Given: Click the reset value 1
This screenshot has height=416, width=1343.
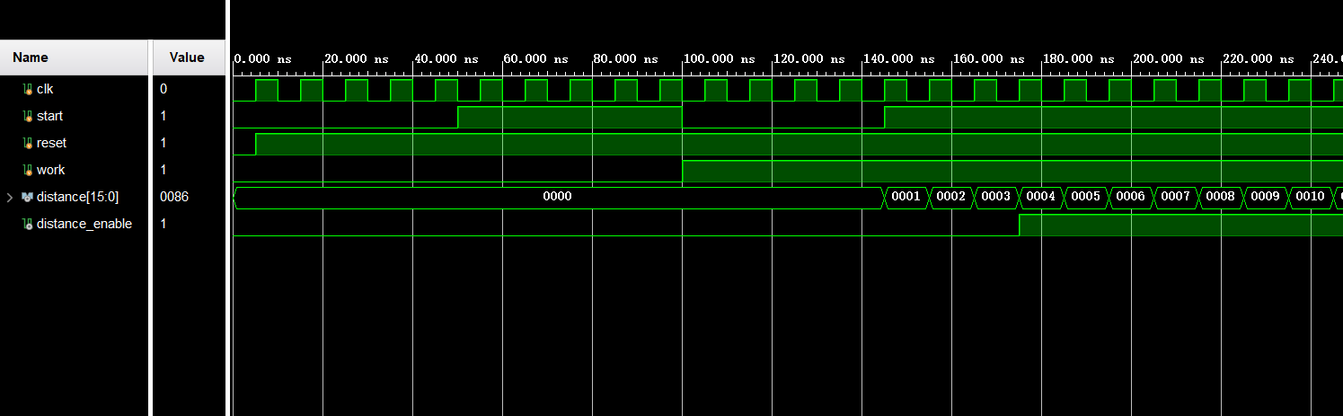Looking at the screenshot, I should (x=163, y=143).
